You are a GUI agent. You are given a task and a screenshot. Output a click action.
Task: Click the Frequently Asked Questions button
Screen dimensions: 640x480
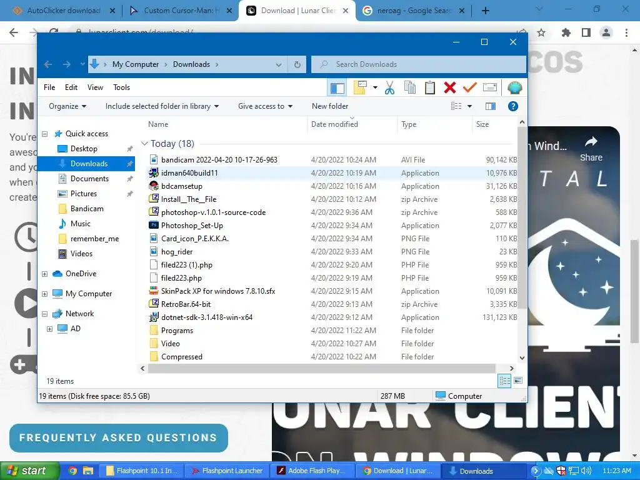point(118,438)
